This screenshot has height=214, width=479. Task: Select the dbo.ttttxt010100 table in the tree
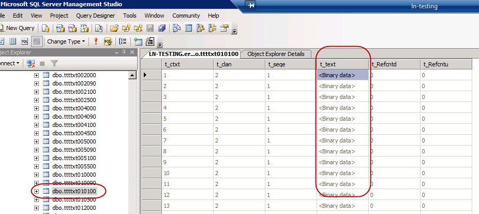click(x=74, y=191)
